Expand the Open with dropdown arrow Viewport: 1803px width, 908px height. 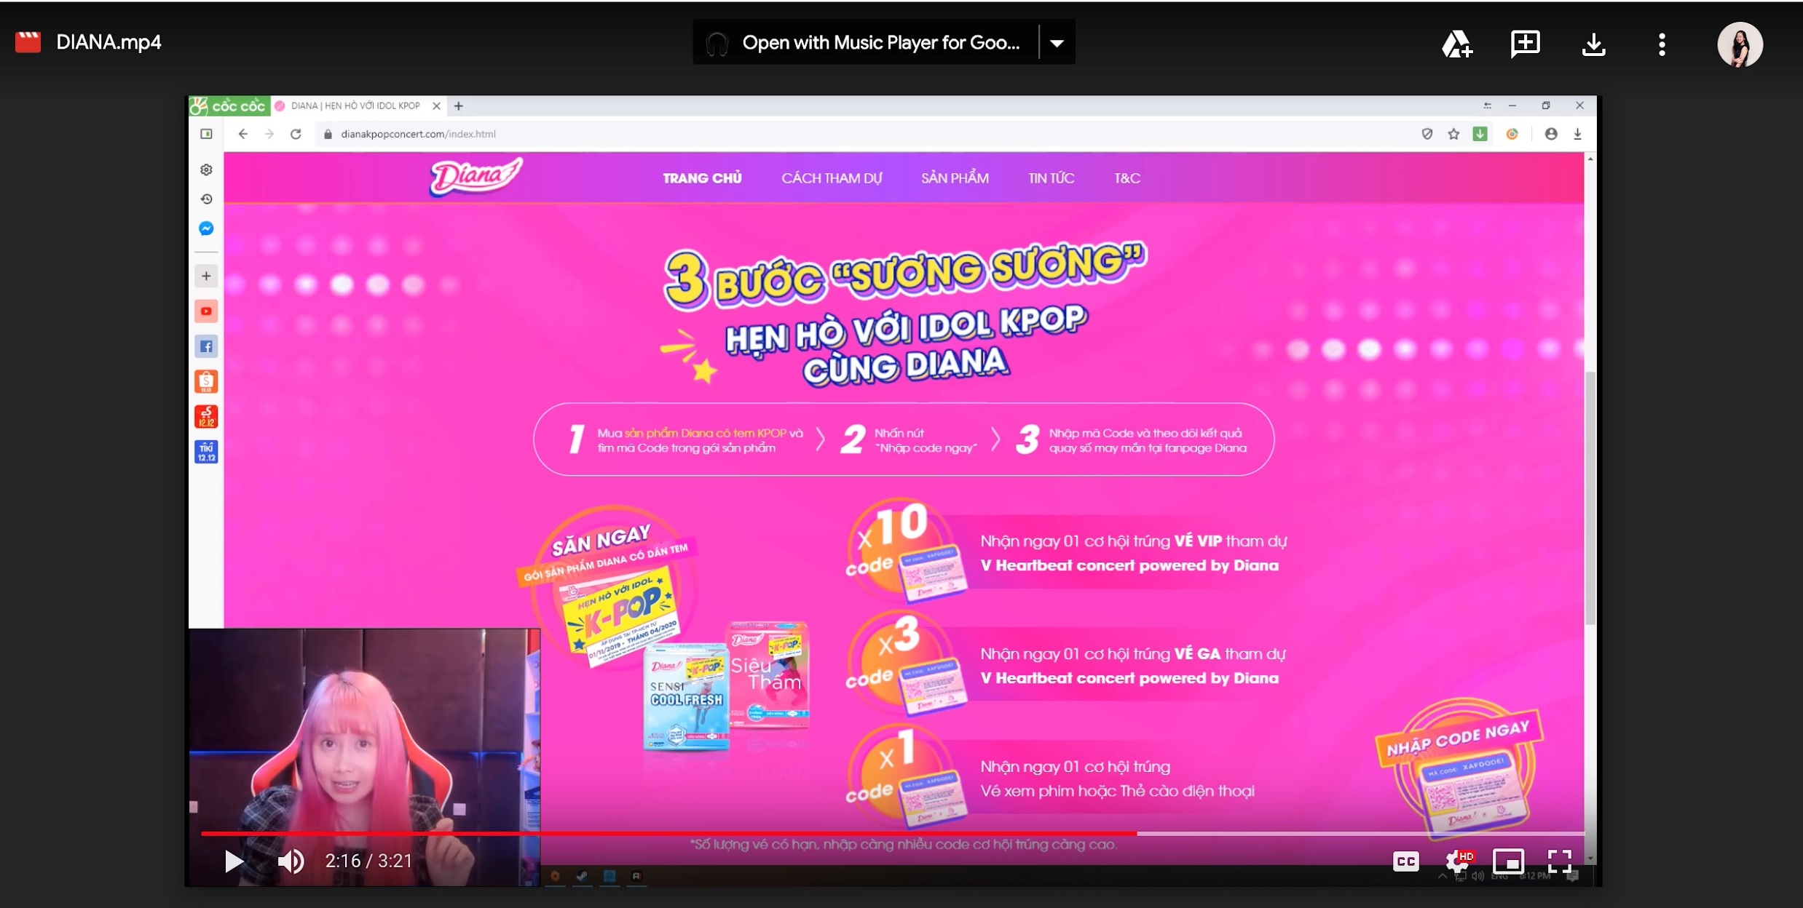pyautogui.click(x=1057, y=43)
